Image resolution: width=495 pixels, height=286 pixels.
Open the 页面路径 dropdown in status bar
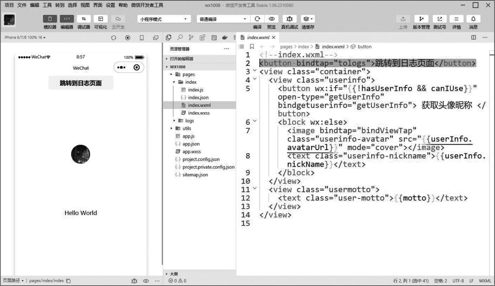(x=13, y=280)
